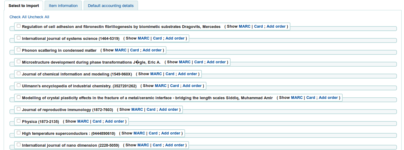This screenshot has width=404, height=150.
Task: Check the Physica (1873-2135) checkbox
Action: click(19, 121)
